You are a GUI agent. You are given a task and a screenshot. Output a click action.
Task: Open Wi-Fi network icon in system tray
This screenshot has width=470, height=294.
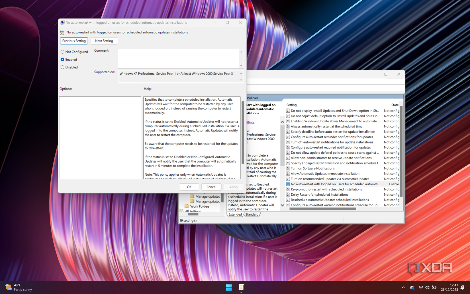[421, 287]
